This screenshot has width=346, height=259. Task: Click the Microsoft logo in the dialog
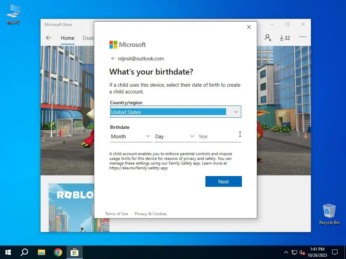[127, 45]
